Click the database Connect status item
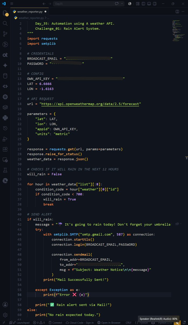This screenshot has width=188, height=325. tap(55, 323)
